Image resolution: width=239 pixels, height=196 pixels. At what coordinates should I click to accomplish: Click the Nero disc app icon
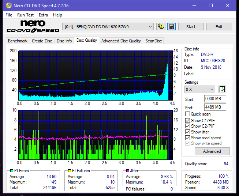9,5
